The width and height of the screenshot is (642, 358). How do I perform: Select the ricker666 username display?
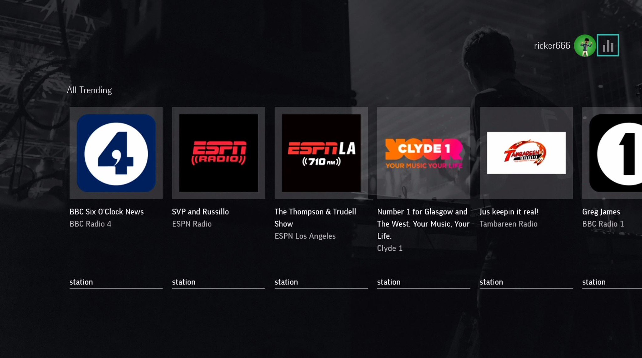click(x=552, y=45)
